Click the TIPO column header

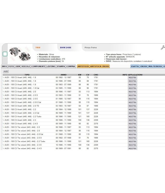[x=27, y=75]
